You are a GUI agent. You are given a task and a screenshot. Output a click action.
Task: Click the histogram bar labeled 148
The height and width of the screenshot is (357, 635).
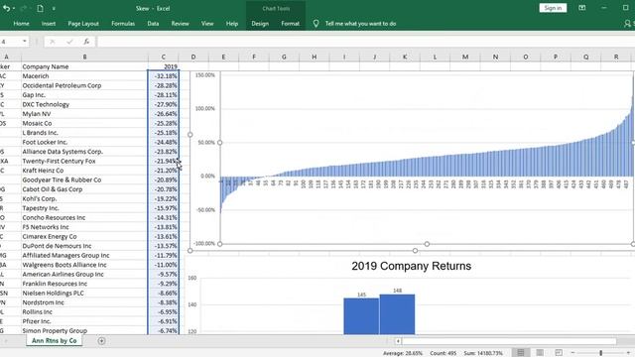(397, 314)
